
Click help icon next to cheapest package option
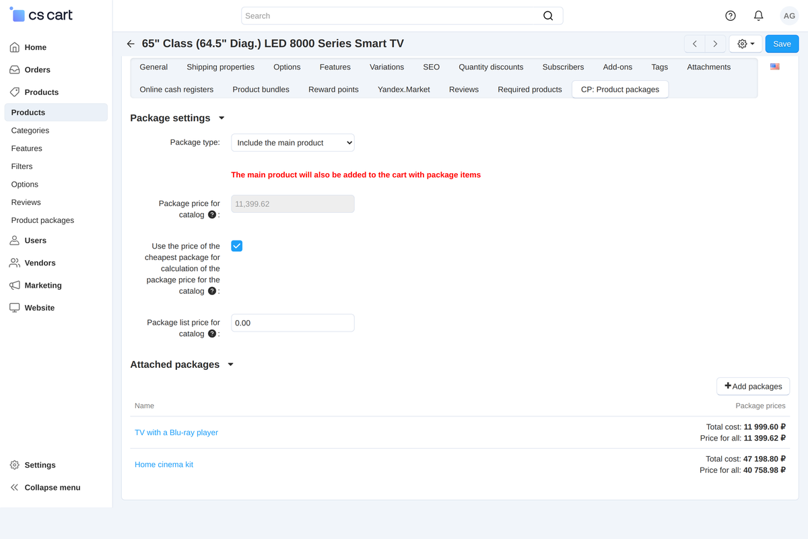tap(212, 291)
